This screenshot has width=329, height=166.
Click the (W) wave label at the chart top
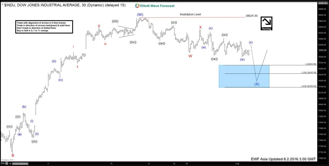(x=140, y=15)
